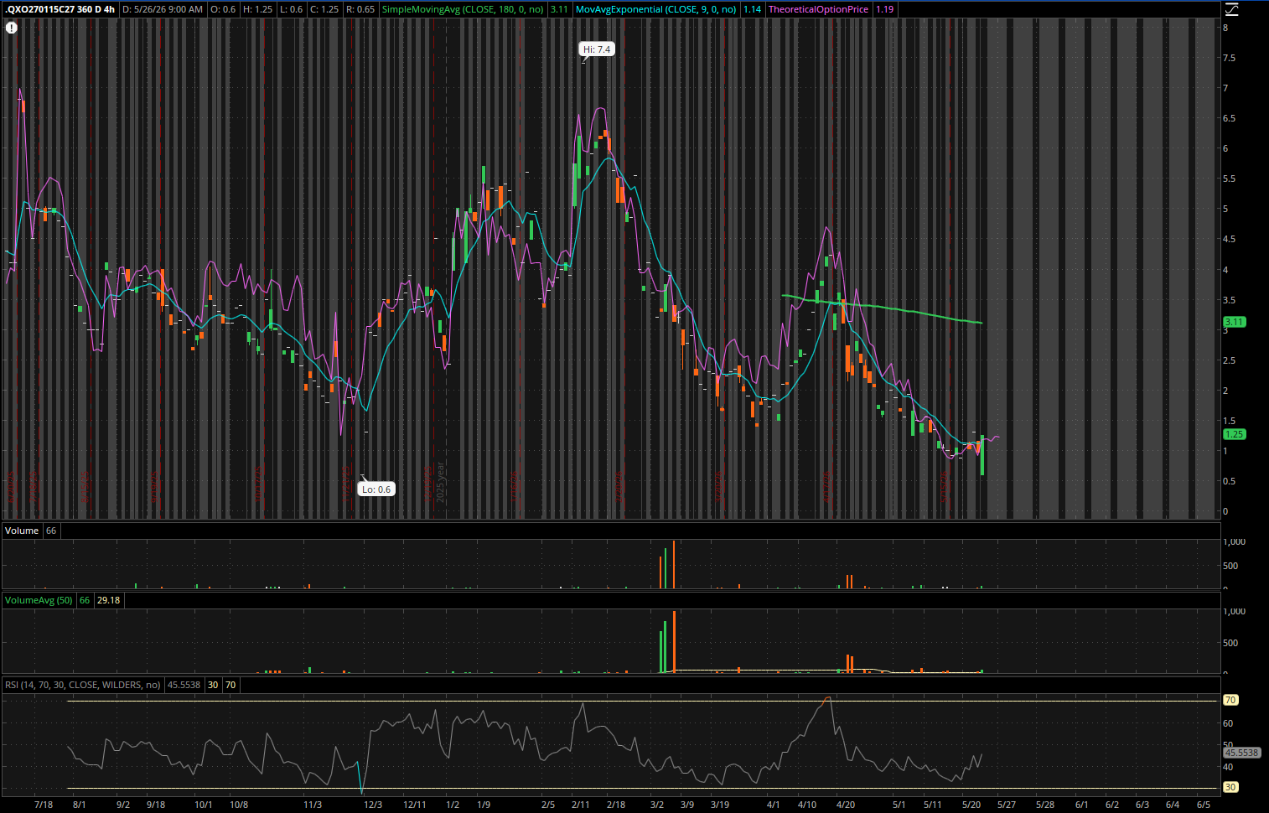Click the largest orange volume bar in Volume panel
Screen dimensions: 1269x813
(673, 565)
